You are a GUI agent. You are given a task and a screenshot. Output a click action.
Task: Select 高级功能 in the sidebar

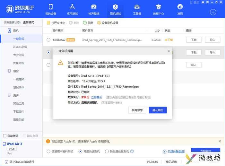click(19, 119)
